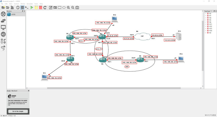Browse routers in the device sidebar
The image size is (217, 117).
point(3,14)
